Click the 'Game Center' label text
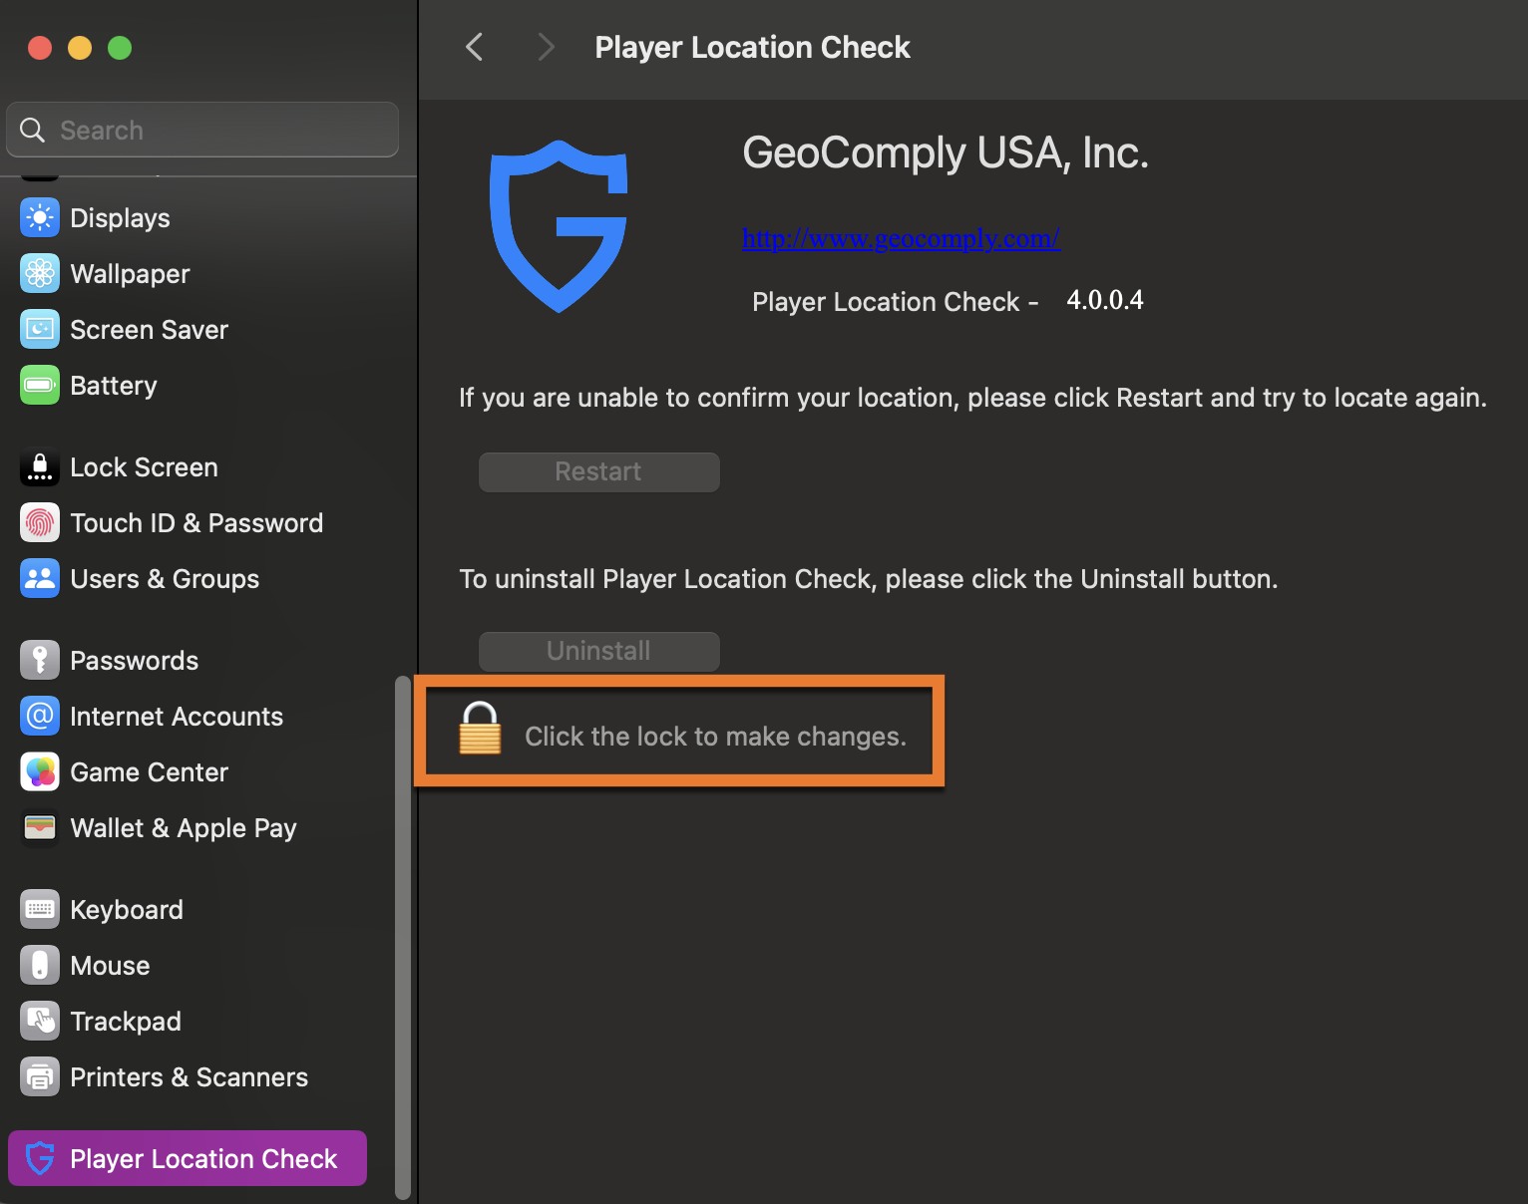Viewport: 1528px width, 1204px height. pyautogui.click(x=150, y=772)
